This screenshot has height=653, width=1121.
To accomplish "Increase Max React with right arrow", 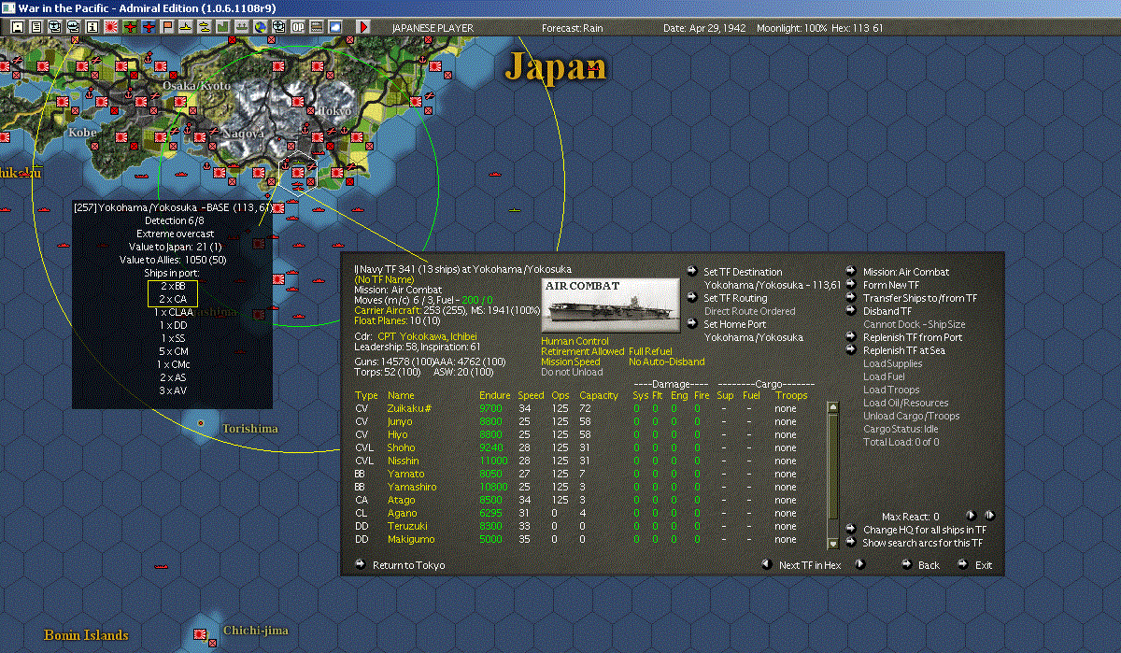I will [x=989, y=515].
